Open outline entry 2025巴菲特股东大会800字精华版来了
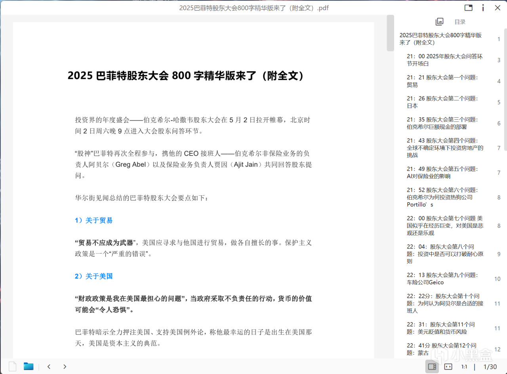 coord(440,39)
